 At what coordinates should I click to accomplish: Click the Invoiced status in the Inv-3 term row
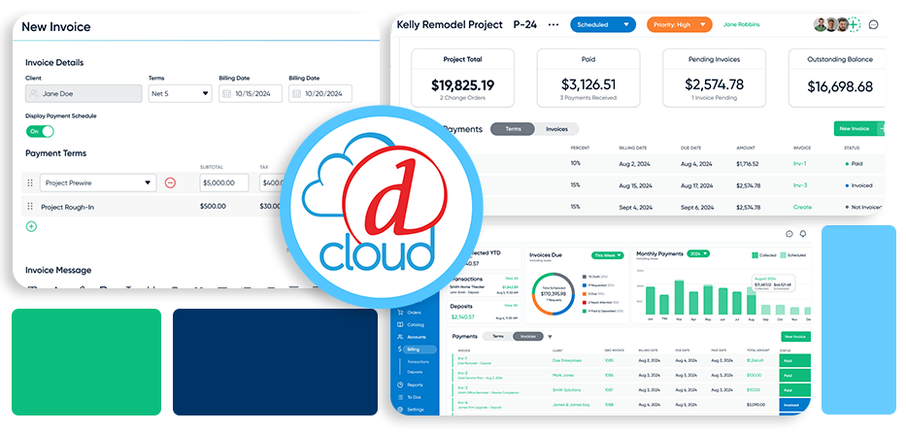[x=858, y=185]
